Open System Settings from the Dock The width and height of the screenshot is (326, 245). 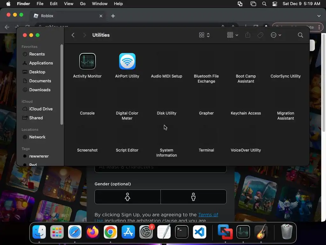[x=146, y=232]
